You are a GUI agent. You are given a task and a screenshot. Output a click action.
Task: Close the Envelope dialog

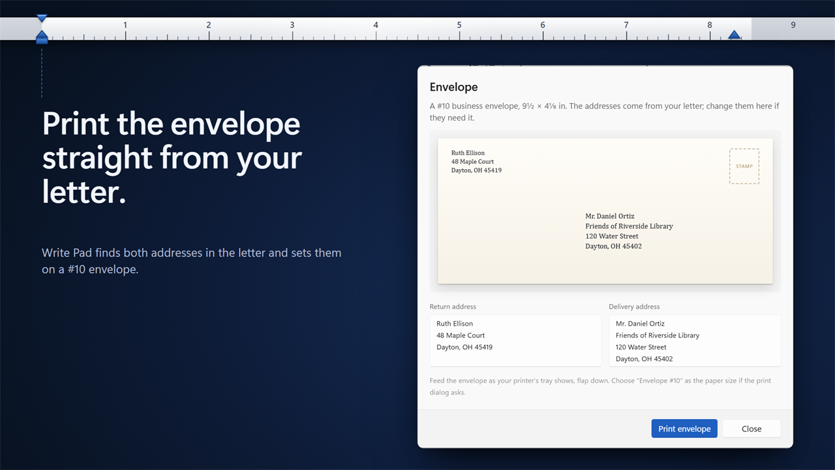pos(751,429)
